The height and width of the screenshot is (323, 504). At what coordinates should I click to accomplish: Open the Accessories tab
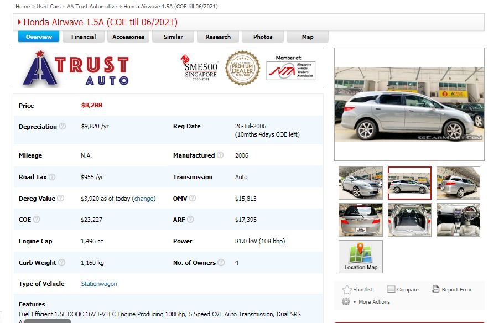(128, 37)
